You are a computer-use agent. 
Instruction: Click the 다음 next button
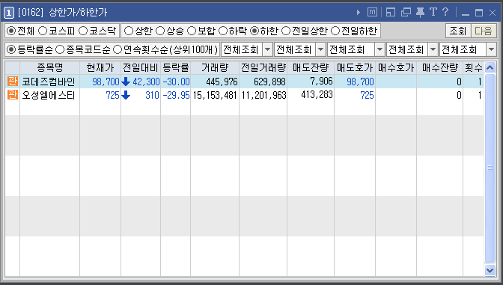pyautogui.click(x=484, y=31)
